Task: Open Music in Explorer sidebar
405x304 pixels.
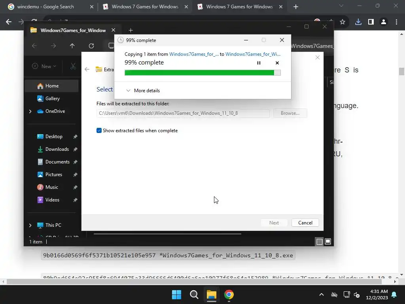Action: pos(51,187)
